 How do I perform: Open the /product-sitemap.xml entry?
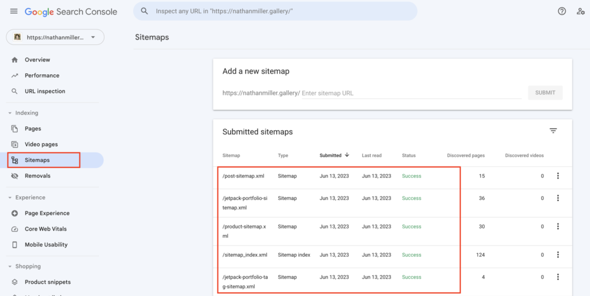[244, 232]
